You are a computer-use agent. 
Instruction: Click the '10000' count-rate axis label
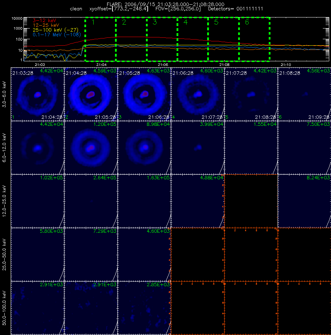(x=17, y=19)
